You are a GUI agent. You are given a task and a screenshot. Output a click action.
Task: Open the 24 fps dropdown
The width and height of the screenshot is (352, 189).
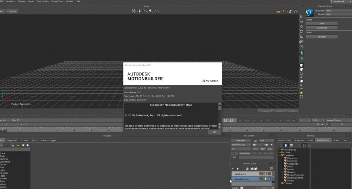click(318, 120)
